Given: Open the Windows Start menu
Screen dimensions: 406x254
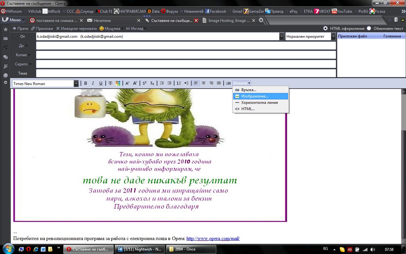Looking at the screenshot, I should (x=8, y=249).
